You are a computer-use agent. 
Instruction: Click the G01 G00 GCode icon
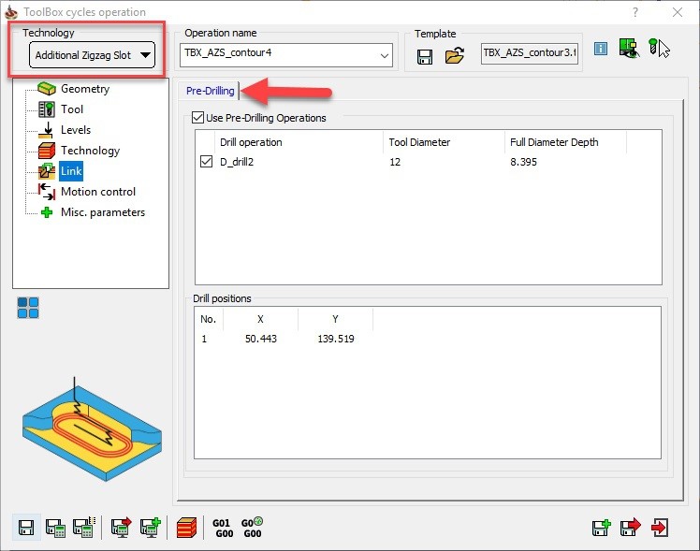point(221,528)
